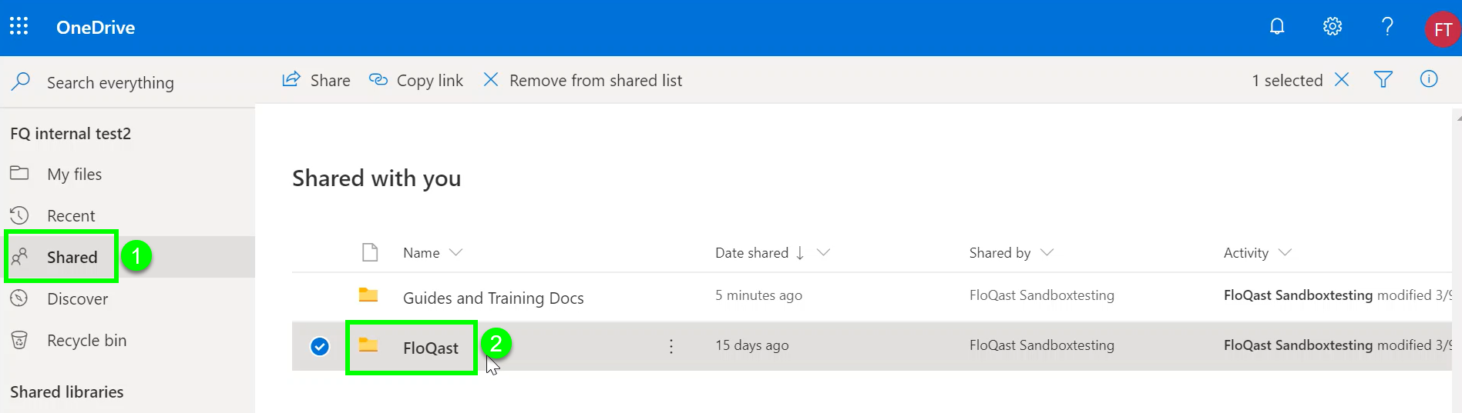Viewport: 1462px width, 413px height.
Task: Open the app launcher grid
Action: (19, 27)
